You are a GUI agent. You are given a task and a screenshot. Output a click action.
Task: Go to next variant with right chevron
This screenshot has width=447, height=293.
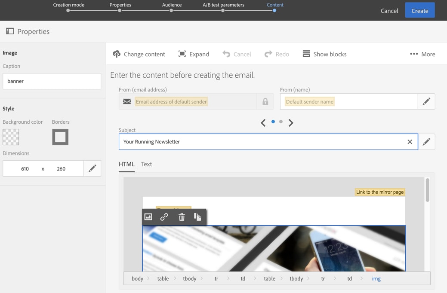(291, 123)
